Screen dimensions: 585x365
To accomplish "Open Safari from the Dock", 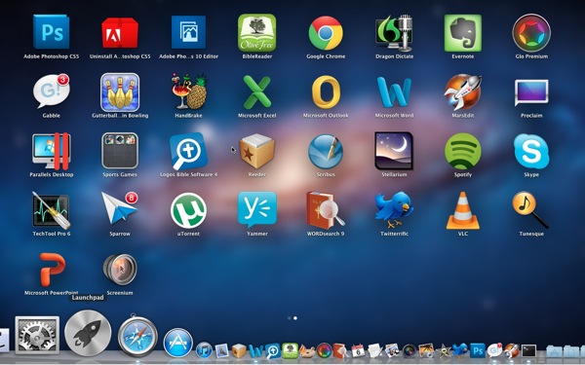I will (137, 336).
